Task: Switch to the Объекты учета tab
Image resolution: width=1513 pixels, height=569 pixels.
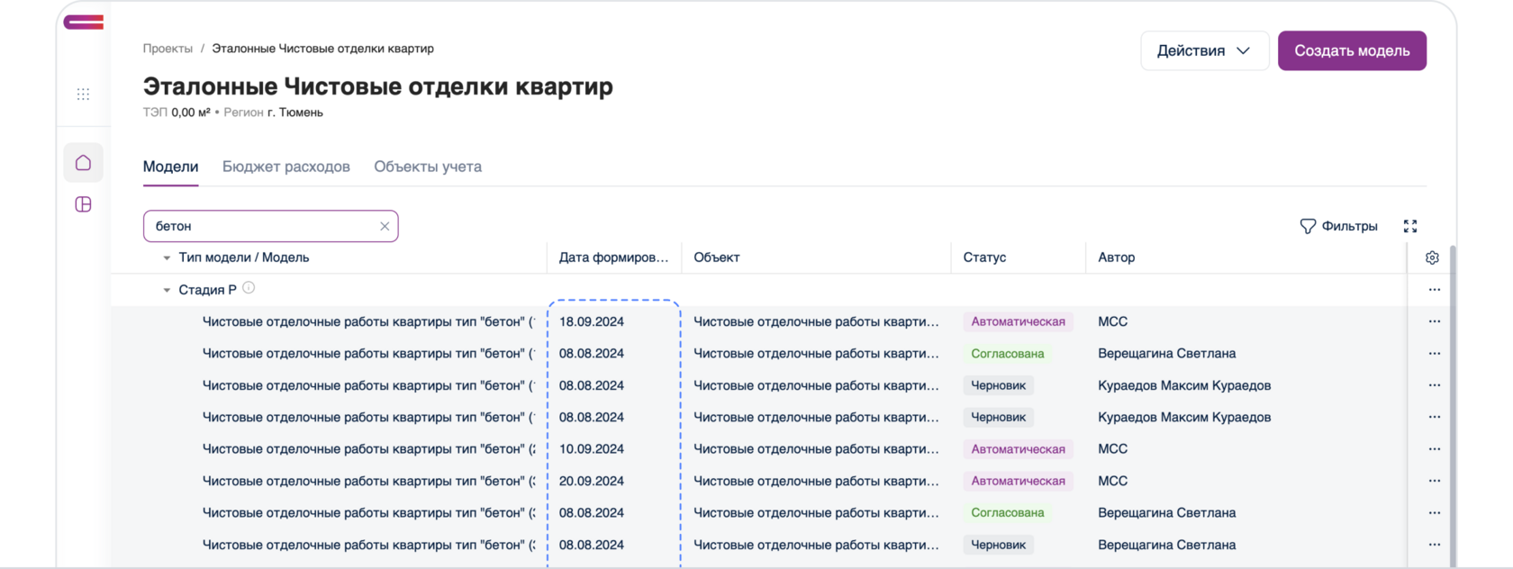Action: (x=428, y=167)
